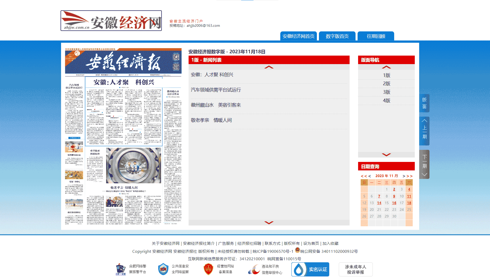Viewport: 490px width, 278px height.
Task: Click the bearing factory photo on newspaper
Action: click(x=133, y=166)
